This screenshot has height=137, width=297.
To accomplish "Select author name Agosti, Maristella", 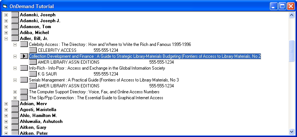I will (38, 110).
